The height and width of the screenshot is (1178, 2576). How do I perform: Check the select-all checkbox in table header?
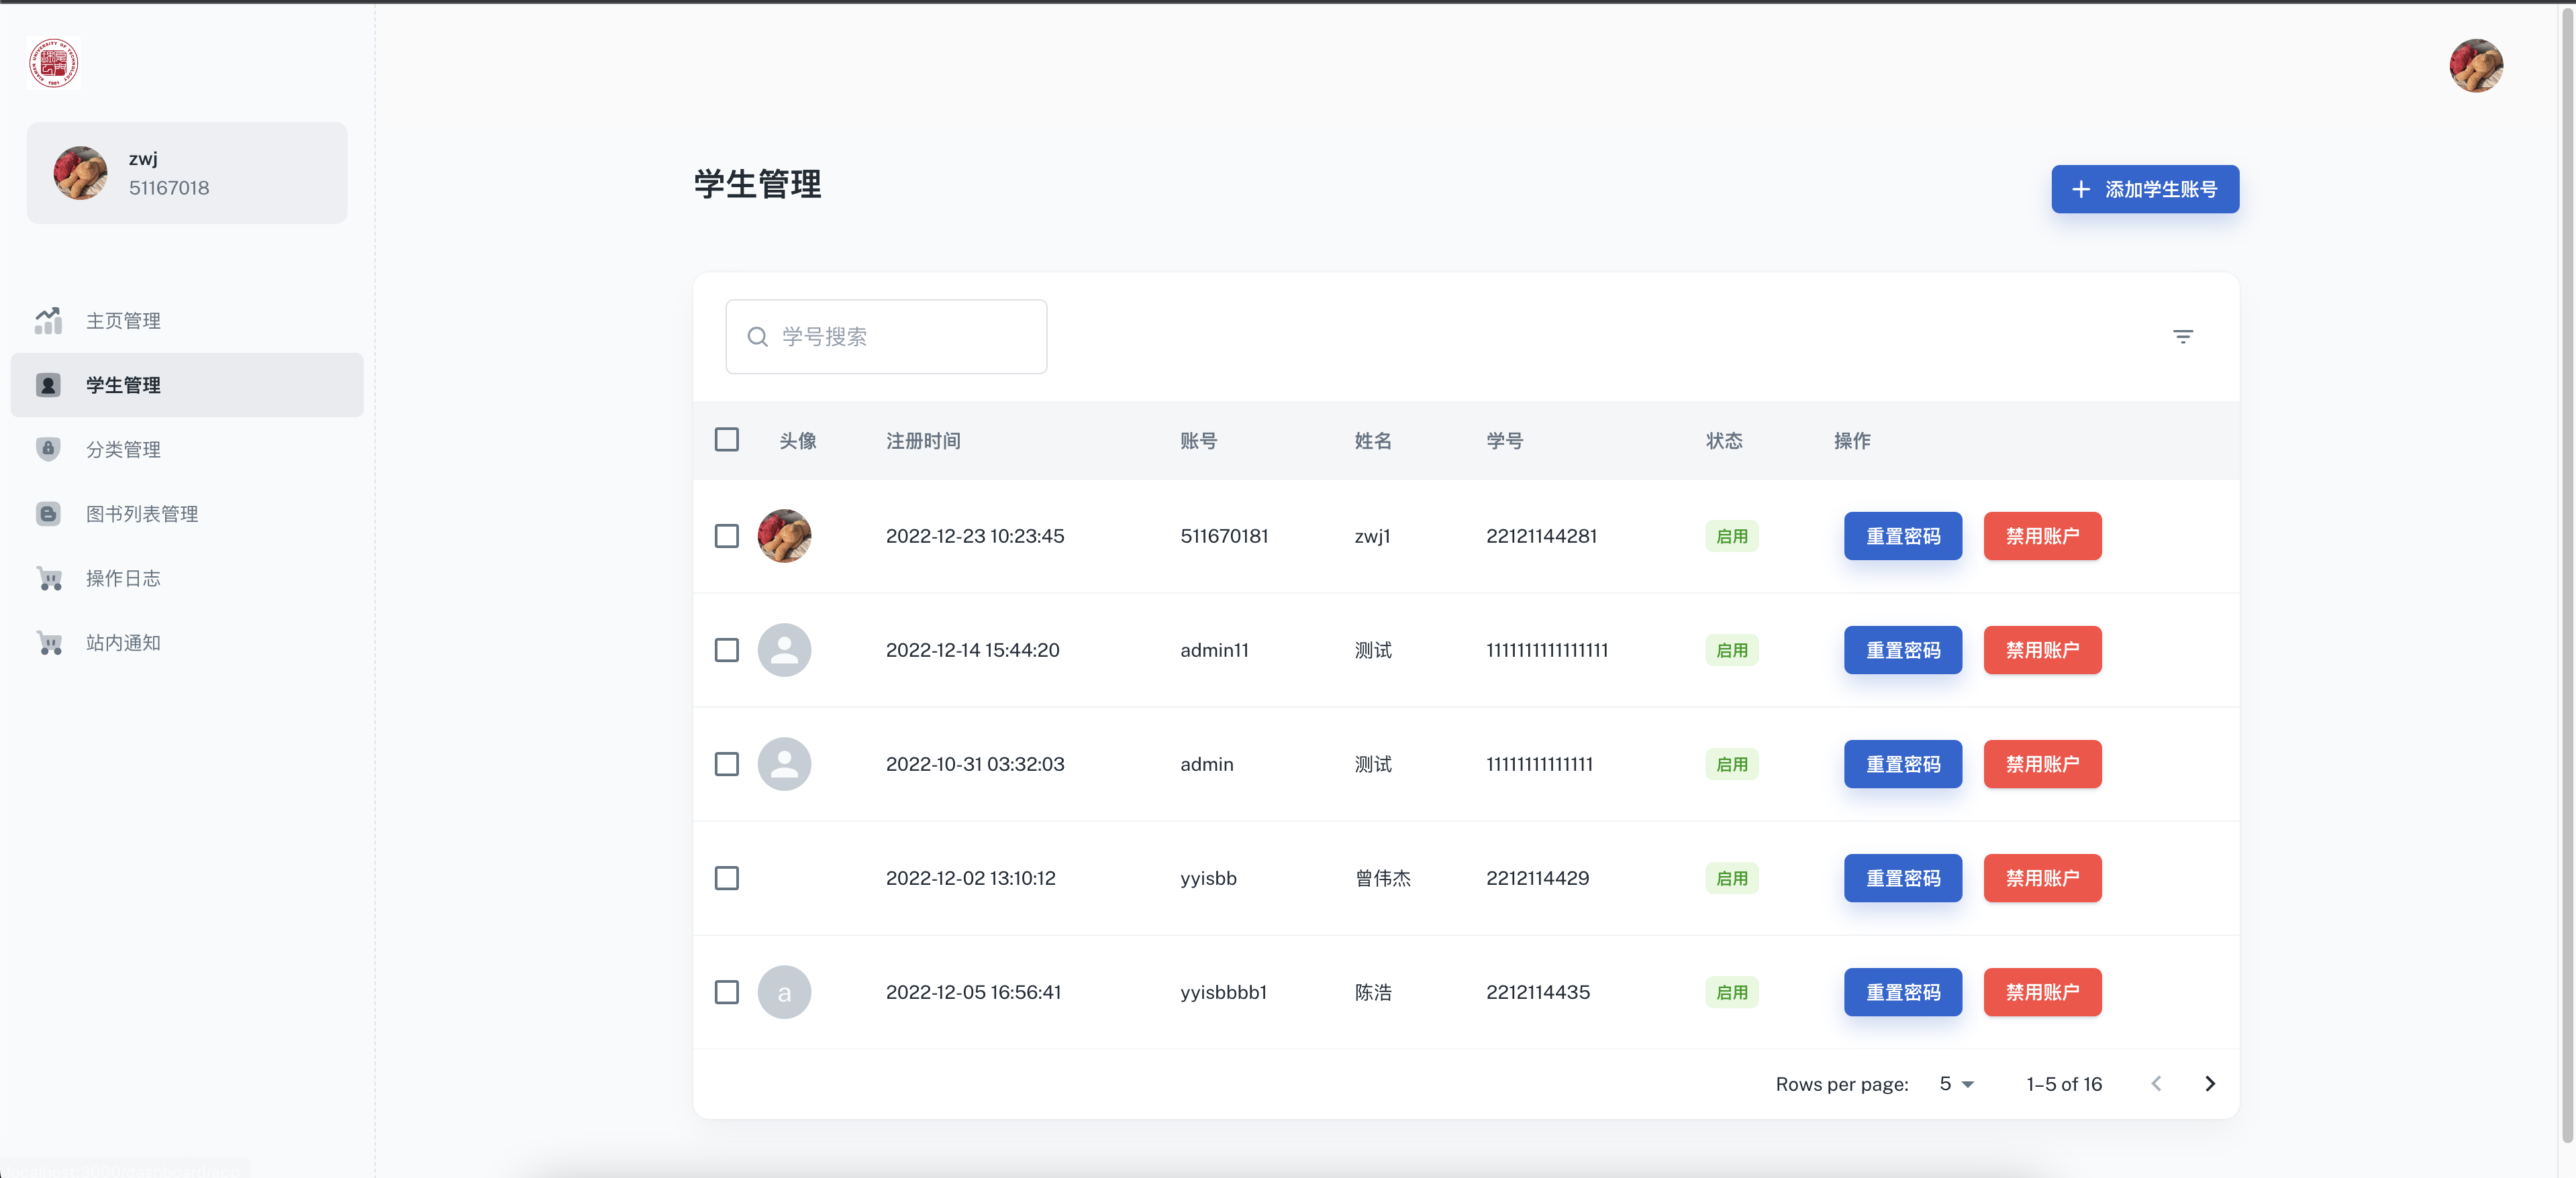click(x=727, y=439)
